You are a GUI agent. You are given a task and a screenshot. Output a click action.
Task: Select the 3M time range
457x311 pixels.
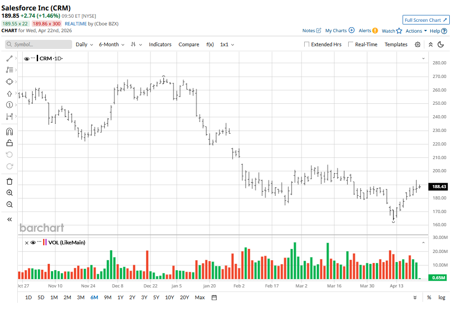81,297
